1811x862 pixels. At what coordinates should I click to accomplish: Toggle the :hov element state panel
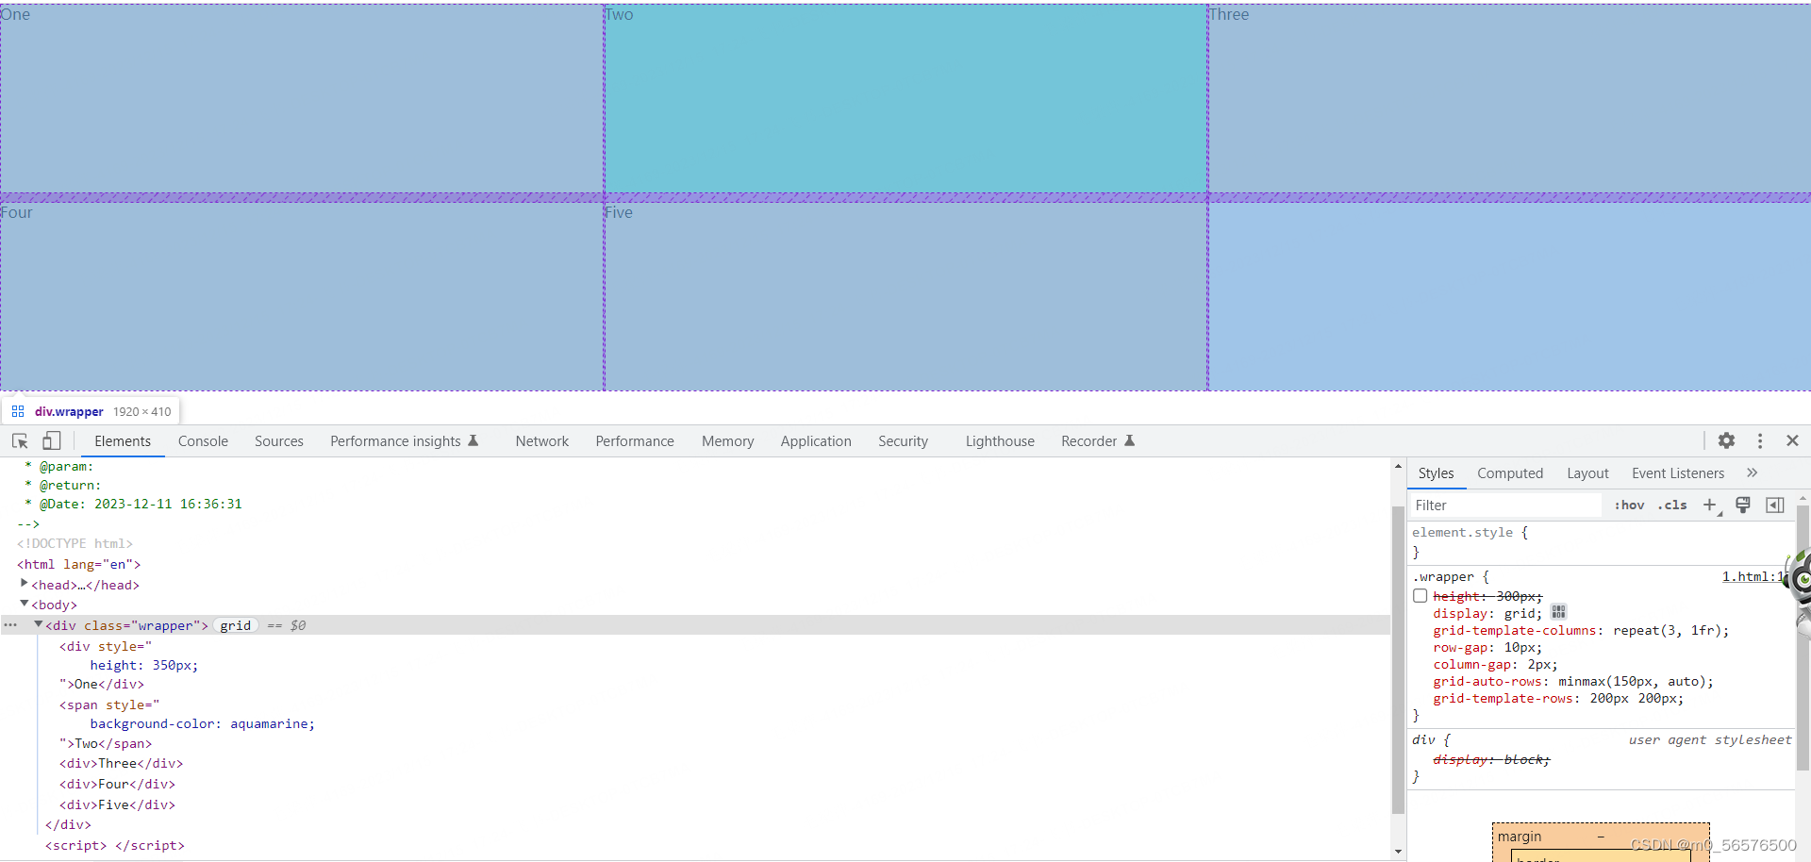click(1629, 505)
